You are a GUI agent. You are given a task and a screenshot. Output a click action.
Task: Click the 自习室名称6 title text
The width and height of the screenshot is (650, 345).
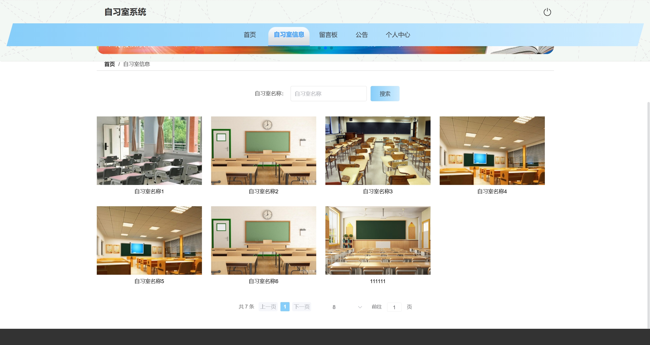pyautogui.click(x=263, y=281)
